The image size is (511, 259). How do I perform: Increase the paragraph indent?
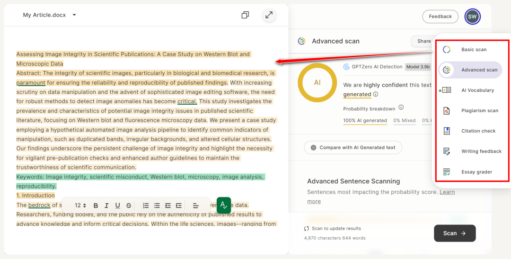(178, 205)
